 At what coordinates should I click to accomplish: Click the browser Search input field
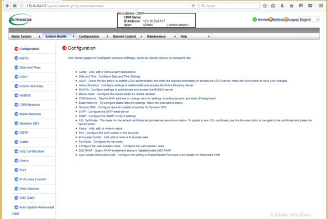[229, 6]
